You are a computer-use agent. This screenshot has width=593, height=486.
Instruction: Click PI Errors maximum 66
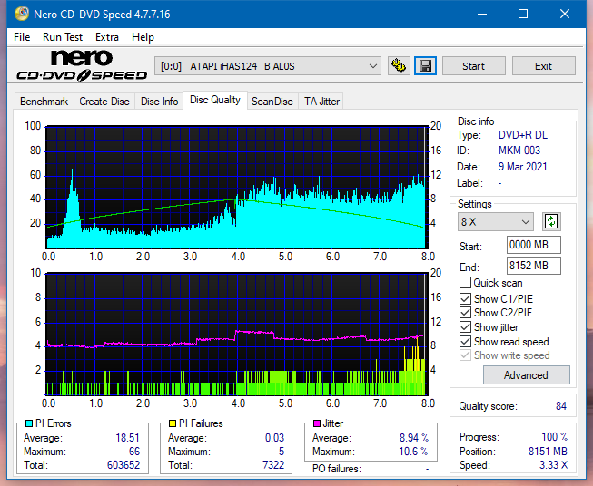tap(134, 452)
